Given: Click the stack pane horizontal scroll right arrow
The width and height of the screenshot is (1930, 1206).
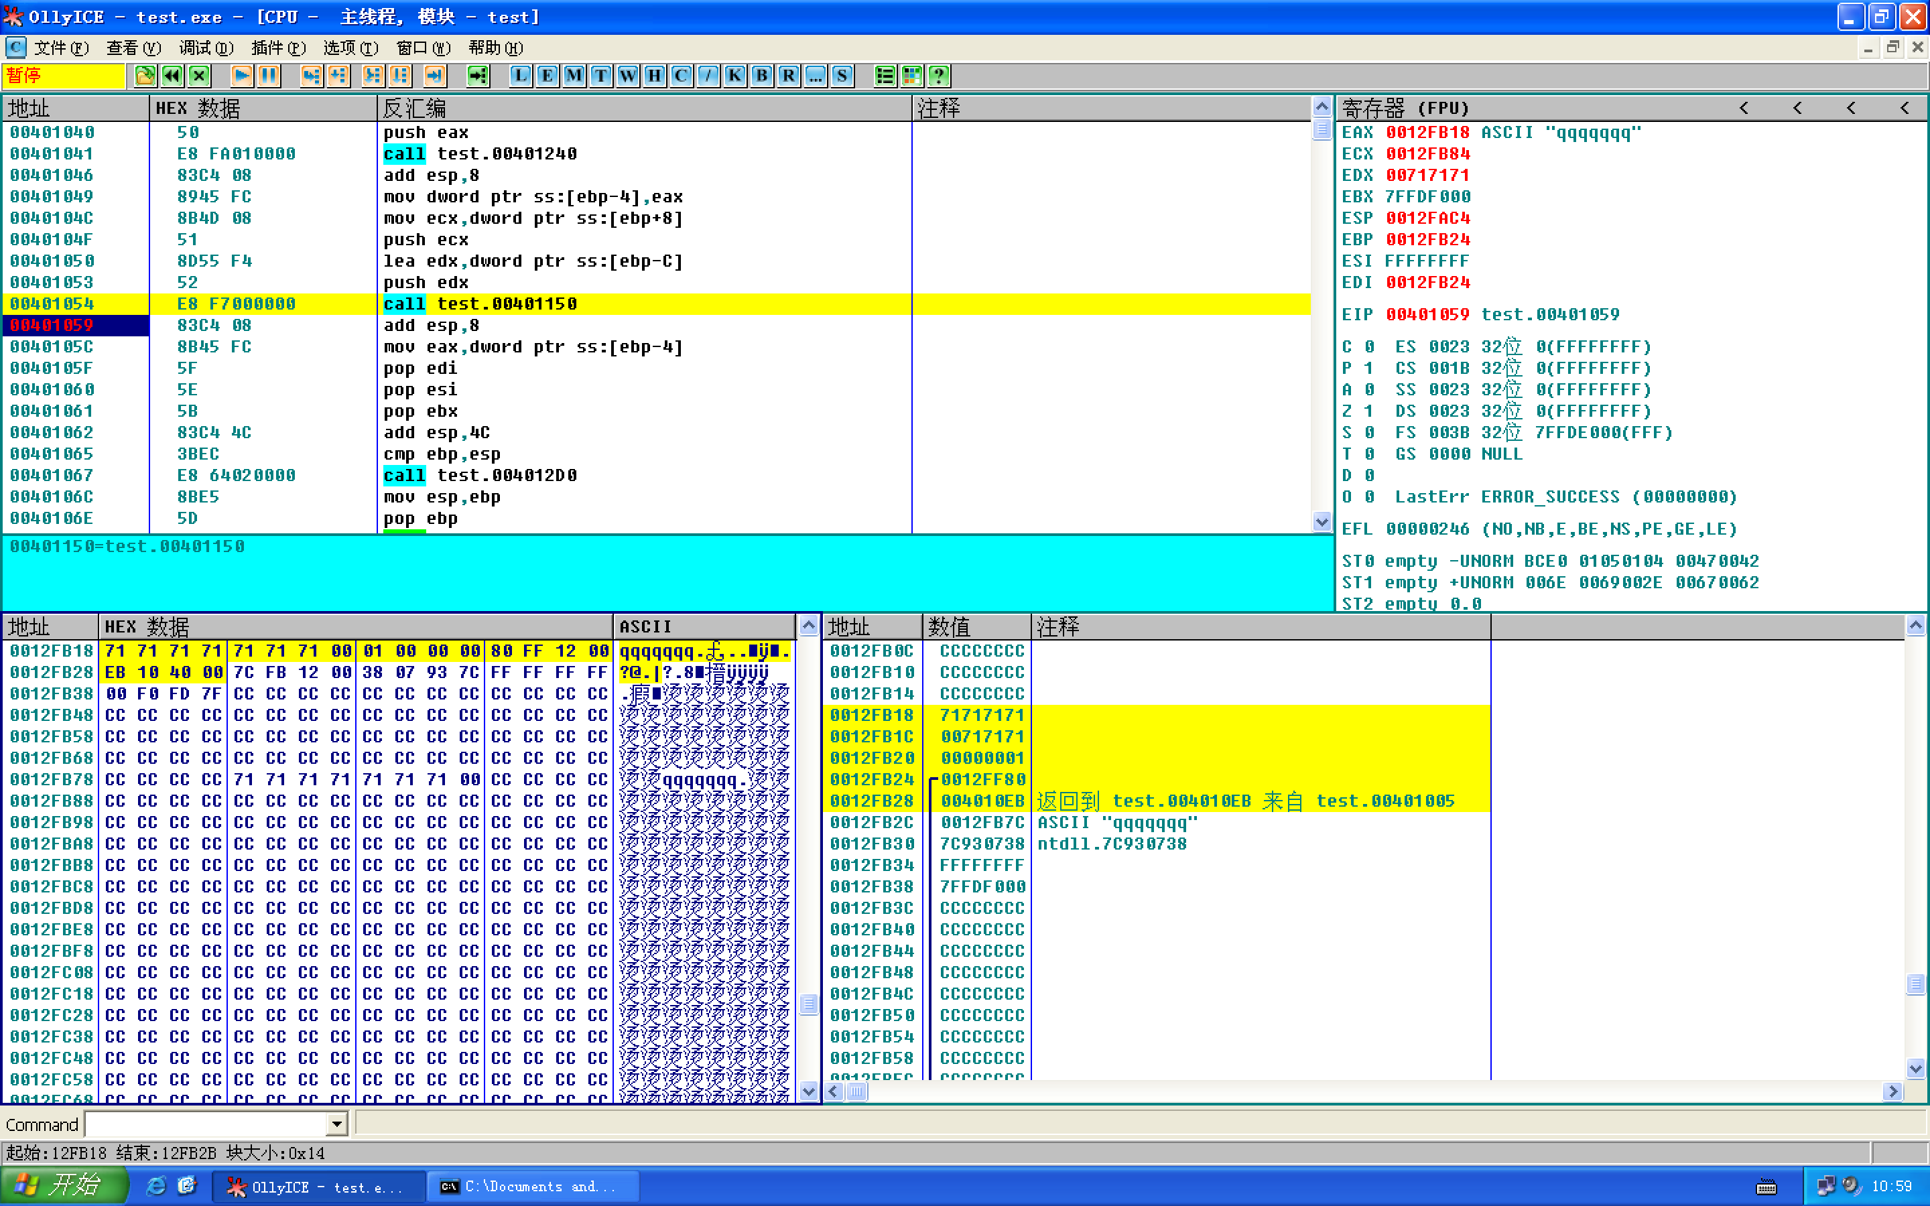Looking at the screenshot, I should coord(1893,1091).
